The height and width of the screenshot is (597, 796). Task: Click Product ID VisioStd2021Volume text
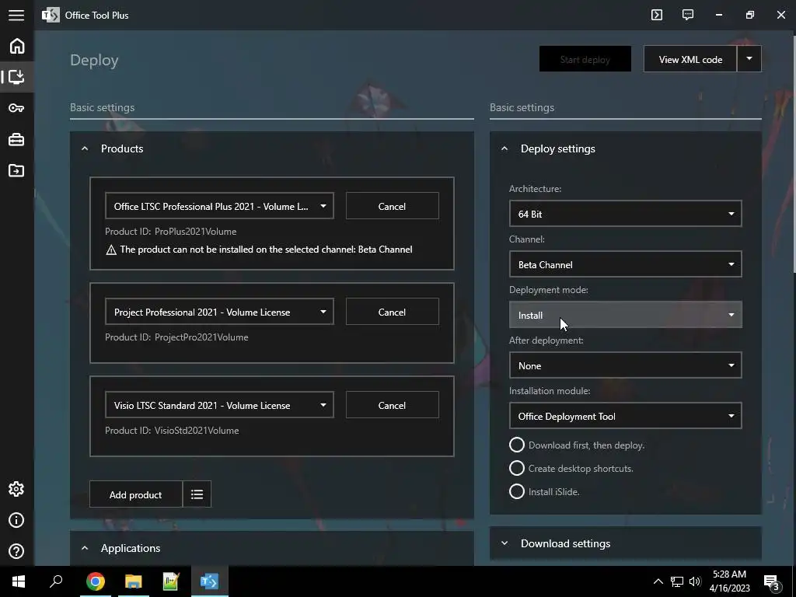coord(172,431)
